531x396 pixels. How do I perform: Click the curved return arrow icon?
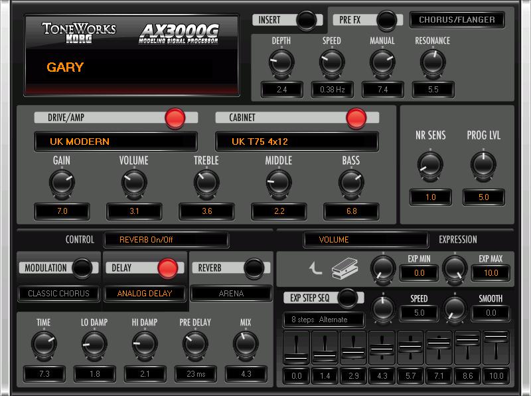(316, 268)
